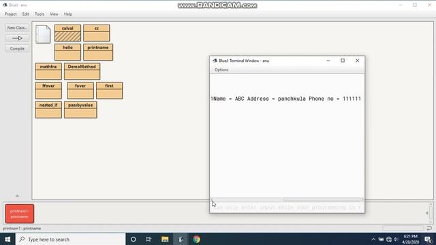Viewport: 436px width, 245px height.
Task: Open the View menu
Action: (x=54, y=14)
